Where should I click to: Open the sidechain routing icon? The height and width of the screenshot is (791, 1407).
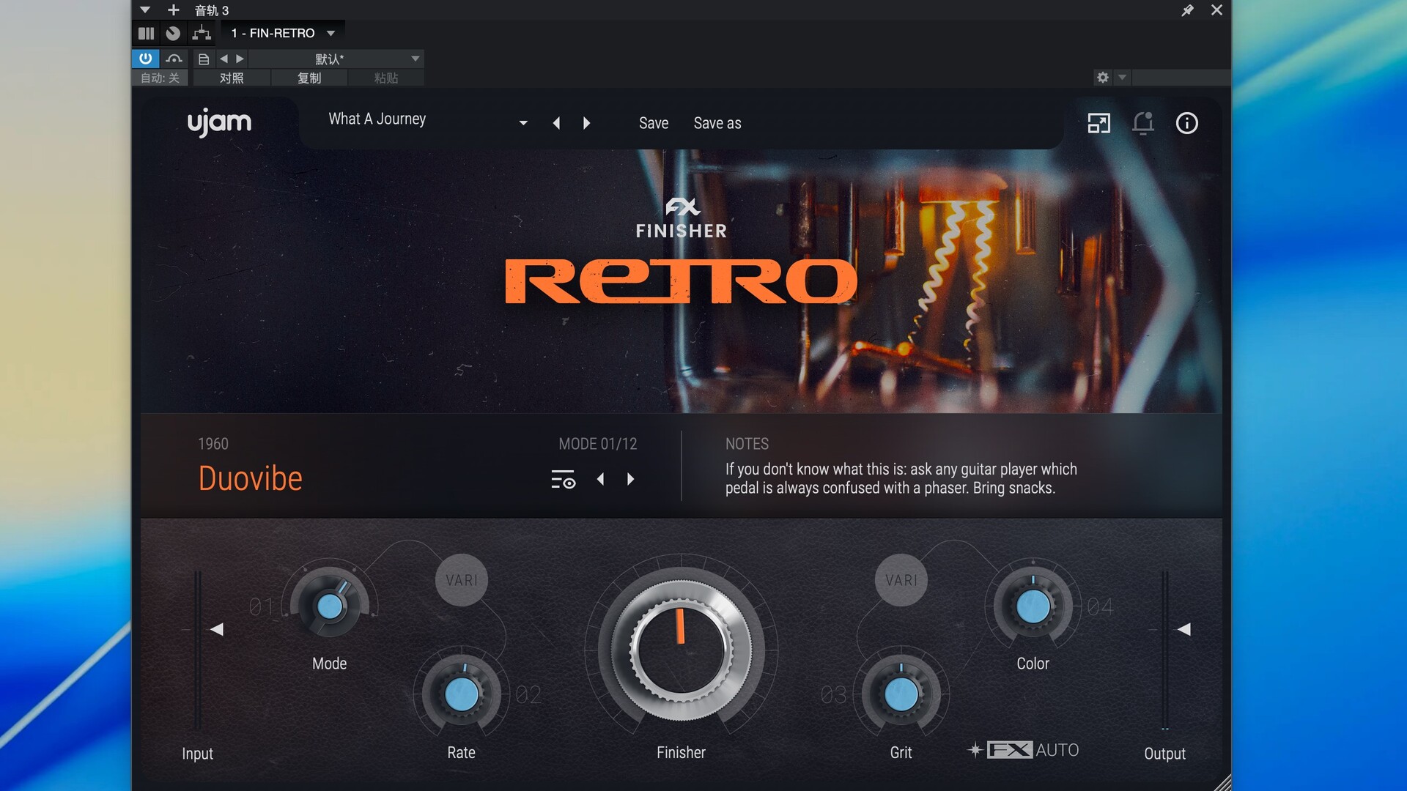point(201,33)
